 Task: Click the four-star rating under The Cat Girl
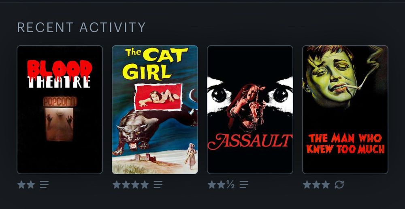point(131,184)
